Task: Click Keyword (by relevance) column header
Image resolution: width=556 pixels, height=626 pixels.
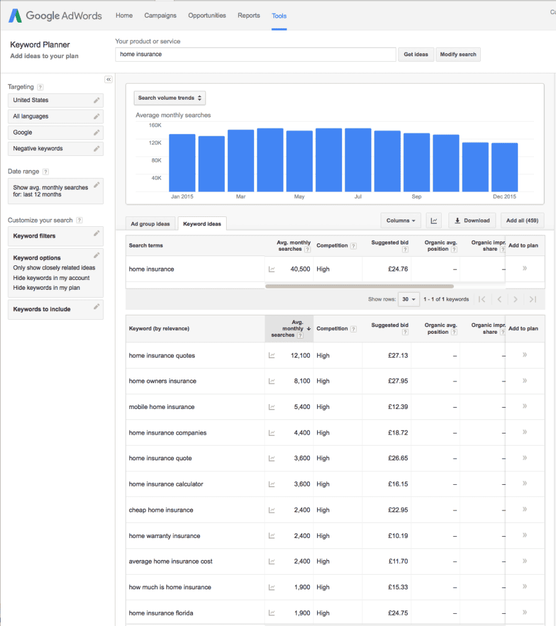Action: (x=159, y=328)
